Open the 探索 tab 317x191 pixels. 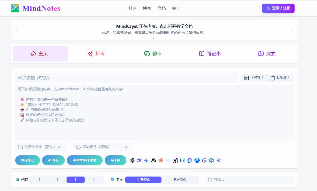click(x=267, y=54)
